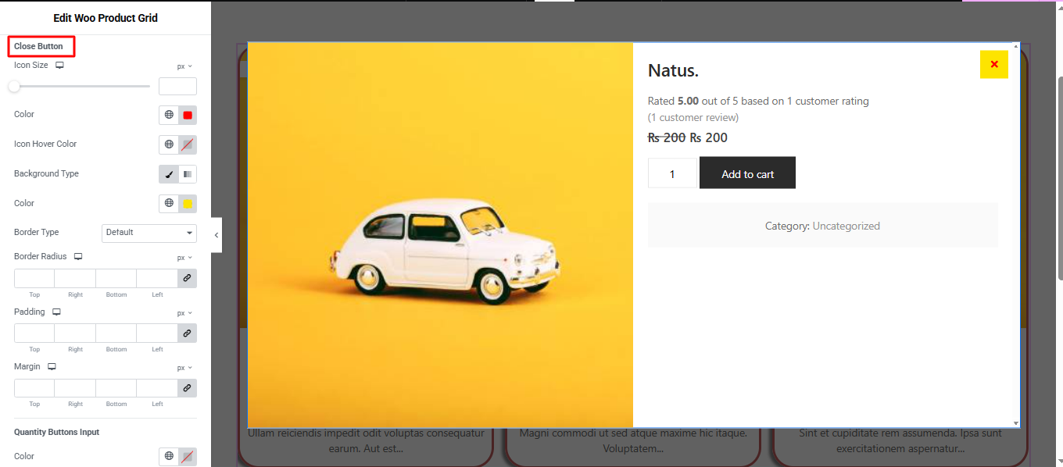Viewport: 1063px width, 467px height.
Task: Click the product quantity input field
Action: coord(672,173)
